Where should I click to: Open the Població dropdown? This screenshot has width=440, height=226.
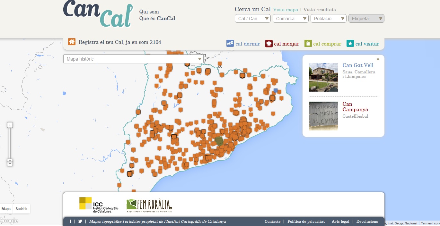coord(329,19)
